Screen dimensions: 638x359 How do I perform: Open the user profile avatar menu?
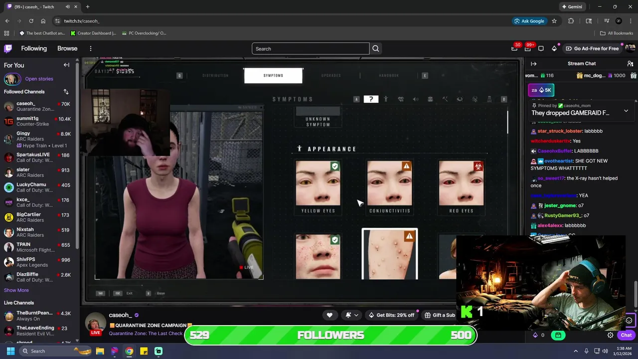point(630,48)
